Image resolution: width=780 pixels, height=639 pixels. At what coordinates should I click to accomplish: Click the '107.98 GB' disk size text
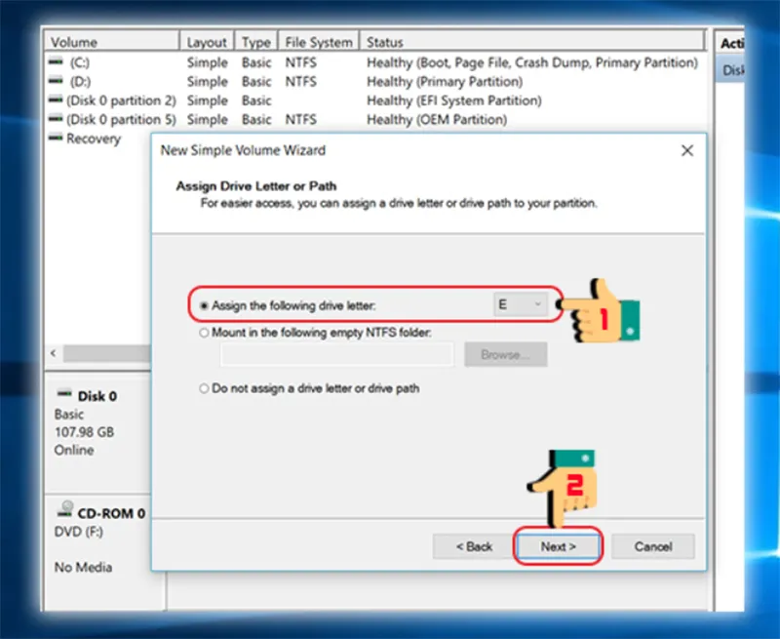(84, 432)
